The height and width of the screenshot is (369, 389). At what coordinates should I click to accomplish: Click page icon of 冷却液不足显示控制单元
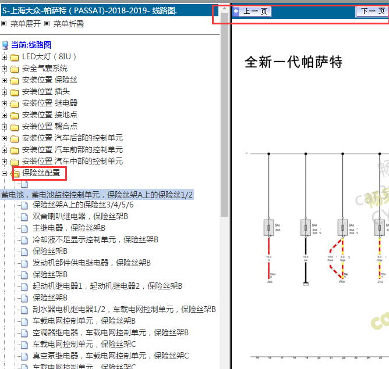24,240
